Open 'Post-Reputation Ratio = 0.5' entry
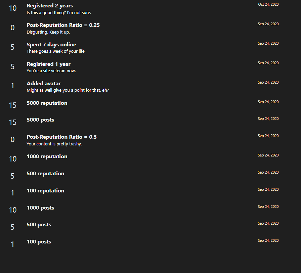This screenshot has width=301, height=273. [61, 137]
